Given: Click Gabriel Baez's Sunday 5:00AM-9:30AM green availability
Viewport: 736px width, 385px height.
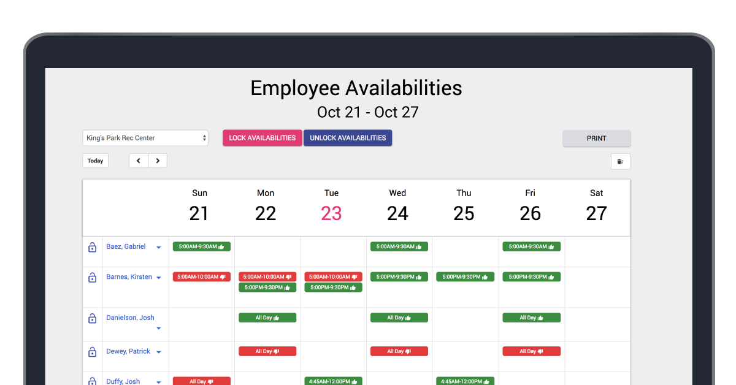Looking at the screenshot, I should [x=202, y=246].
